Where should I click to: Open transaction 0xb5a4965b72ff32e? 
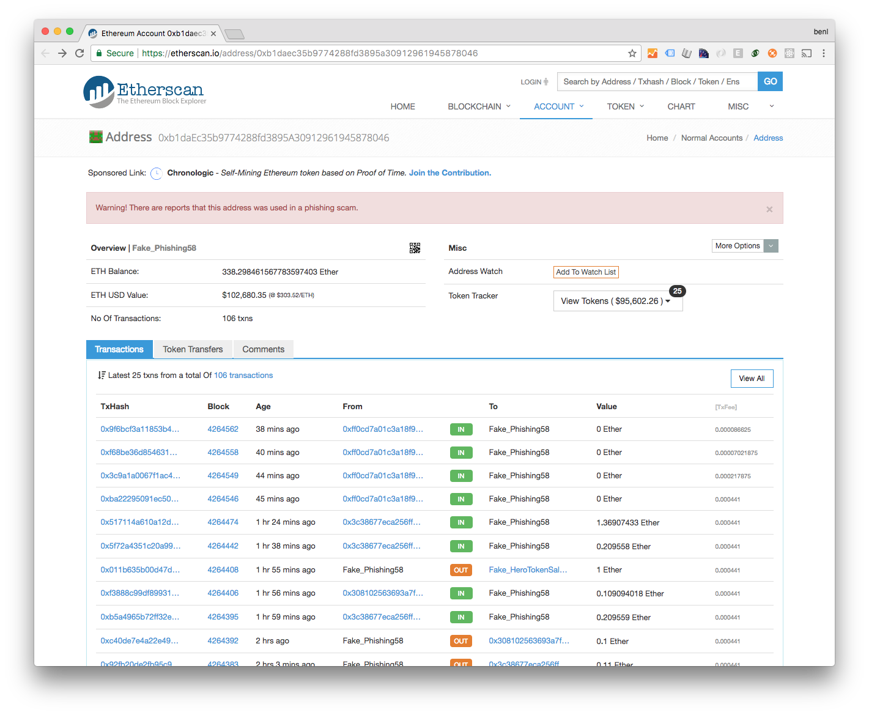pos(140,617)
